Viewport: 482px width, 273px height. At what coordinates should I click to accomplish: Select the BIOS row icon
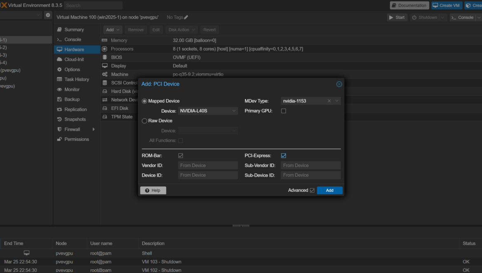pyautogui.click(x=105, y=57)
